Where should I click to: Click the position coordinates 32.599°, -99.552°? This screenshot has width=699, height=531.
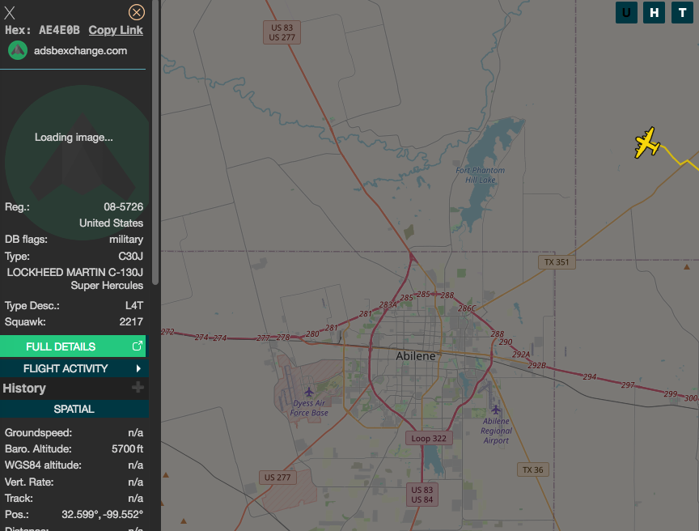coord(103,515)
